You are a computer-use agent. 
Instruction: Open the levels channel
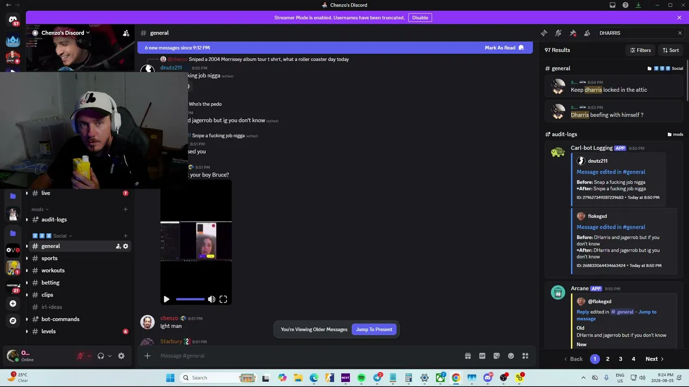(x=78, y=331)
